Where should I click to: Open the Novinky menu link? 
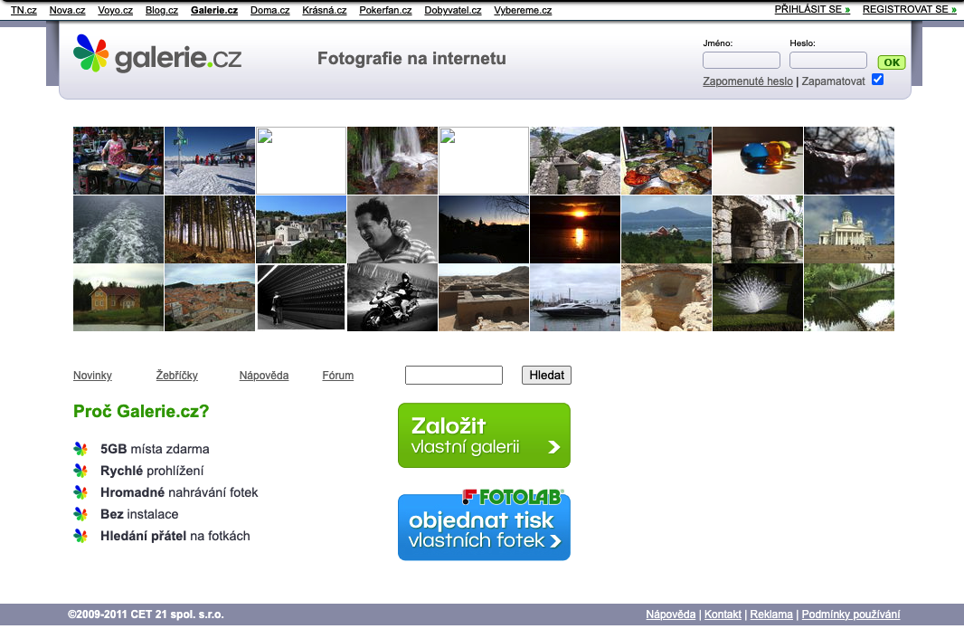(92, 376)
